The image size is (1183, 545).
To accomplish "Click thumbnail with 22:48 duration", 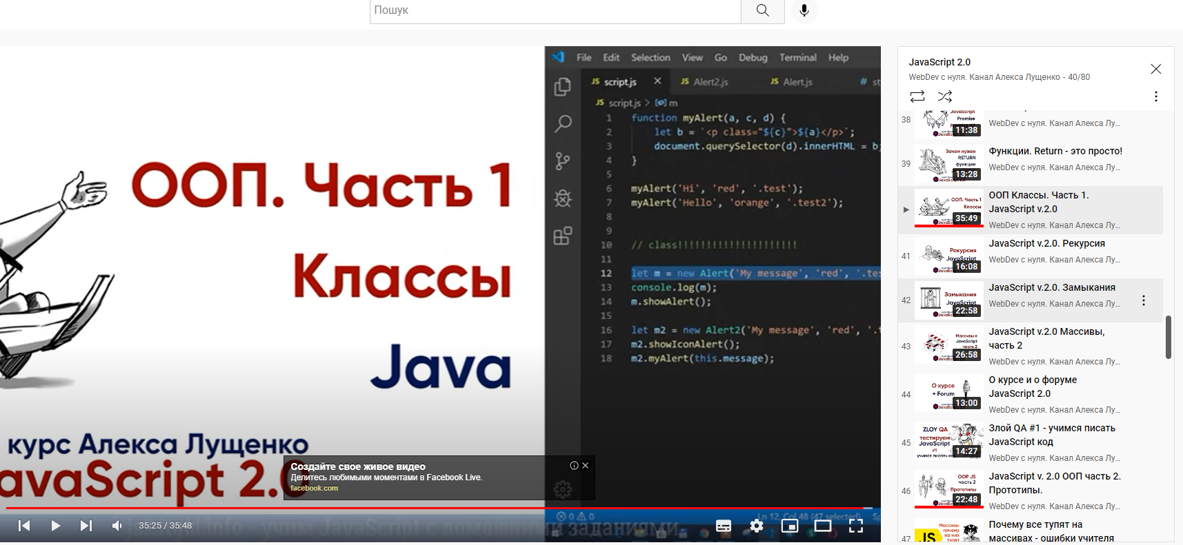I will 949,490.
